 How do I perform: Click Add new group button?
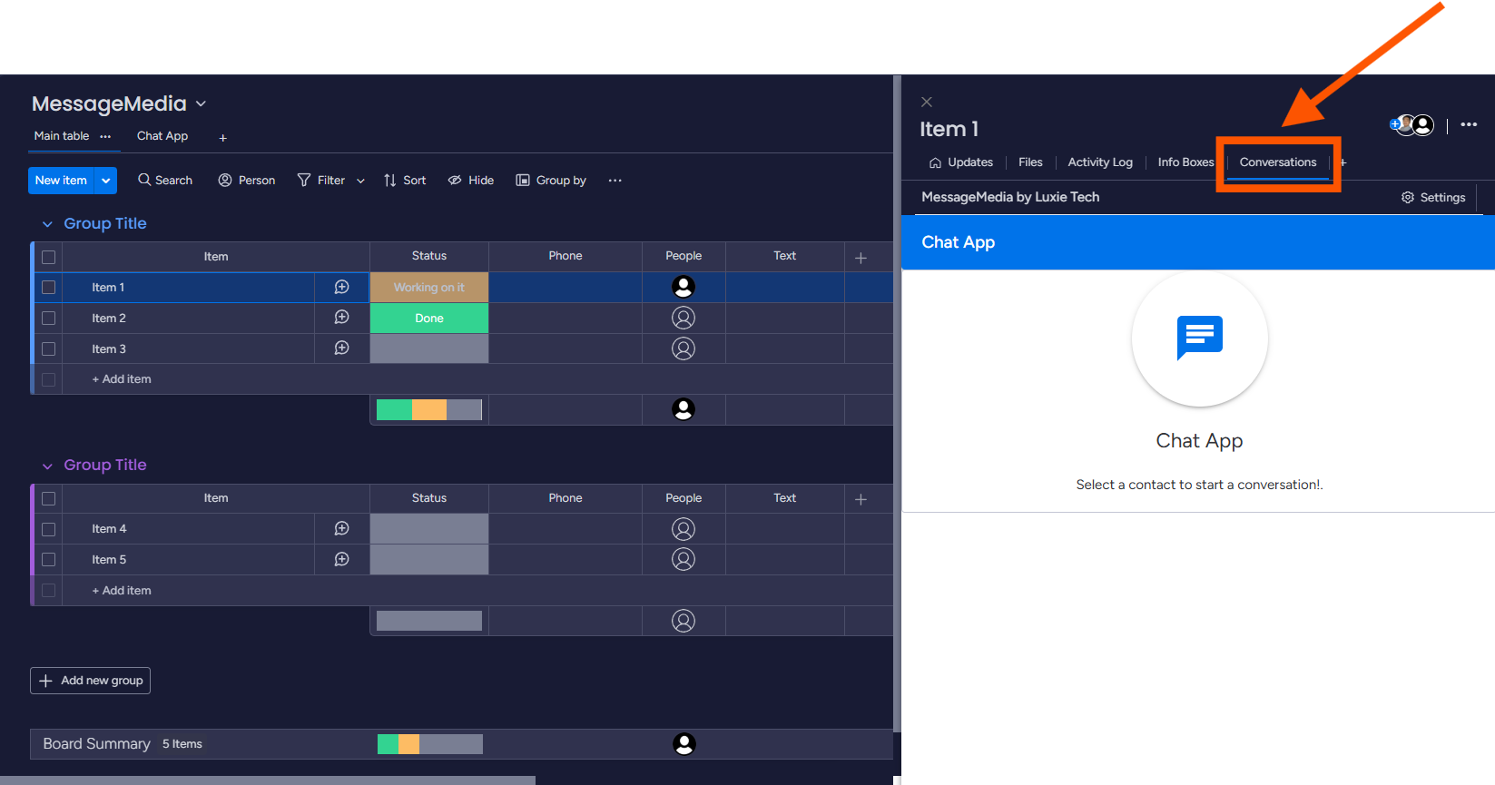(x=90, y=681)
